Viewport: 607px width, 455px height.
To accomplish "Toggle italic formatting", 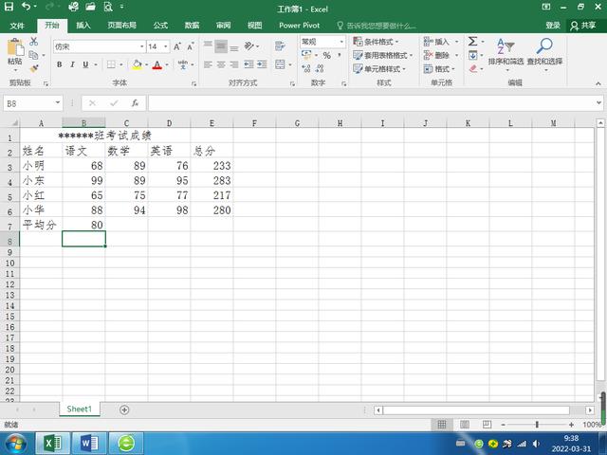I will click(x=72, y=64).
